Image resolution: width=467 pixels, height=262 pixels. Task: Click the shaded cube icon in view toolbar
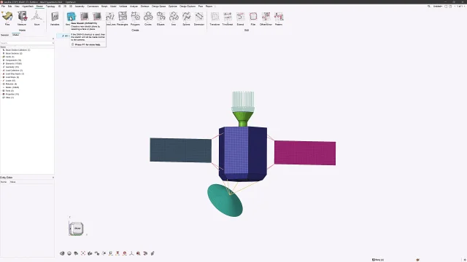click(x=62, y=253)
